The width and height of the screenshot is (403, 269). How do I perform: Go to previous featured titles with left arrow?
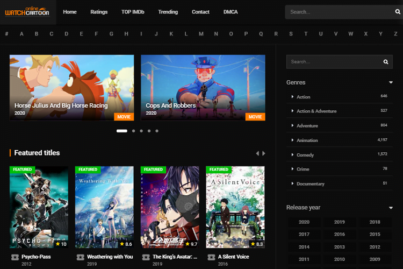pos(257,153)
